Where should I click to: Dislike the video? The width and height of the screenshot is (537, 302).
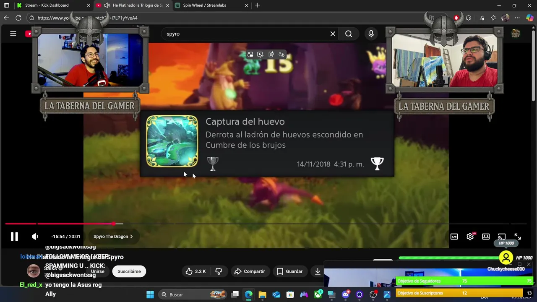pos(219,271)
